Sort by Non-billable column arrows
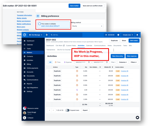Screen dimensions: 151x126 pos(100,67)
